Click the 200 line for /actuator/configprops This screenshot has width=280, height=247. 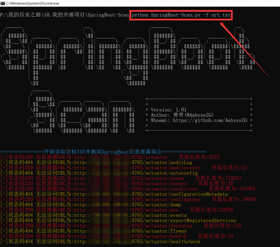click(128, 199)
